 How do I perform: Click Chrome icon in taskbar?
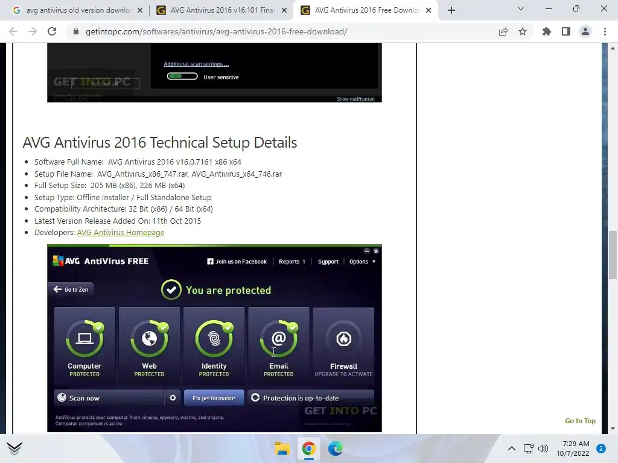tap(309, 449)
